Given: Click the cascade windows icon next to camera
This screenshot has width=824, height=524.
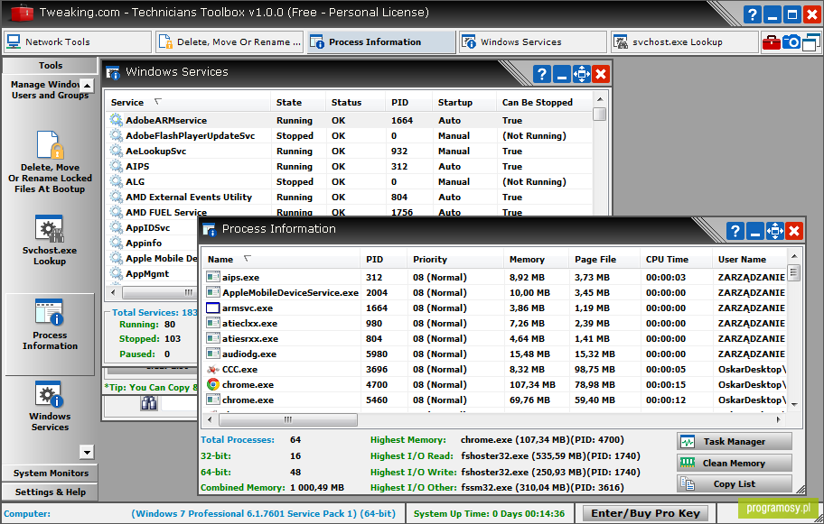Looking at the screenshot, I should coord(810,42).
